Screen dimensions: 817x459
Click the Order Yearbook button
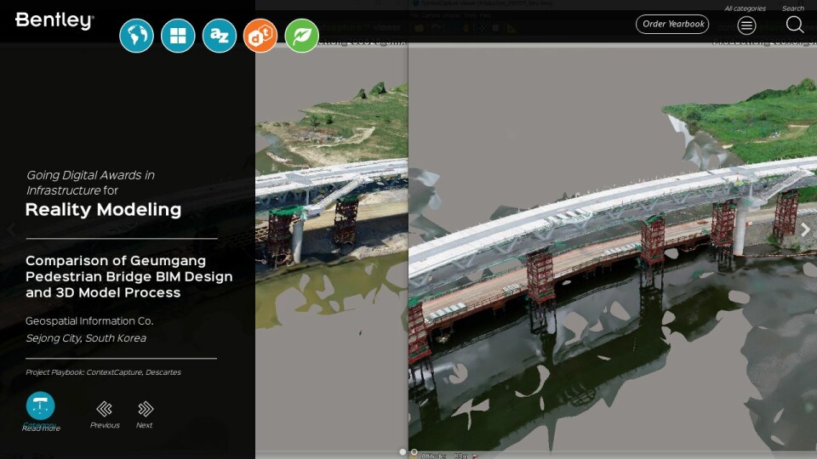[672, 24]
